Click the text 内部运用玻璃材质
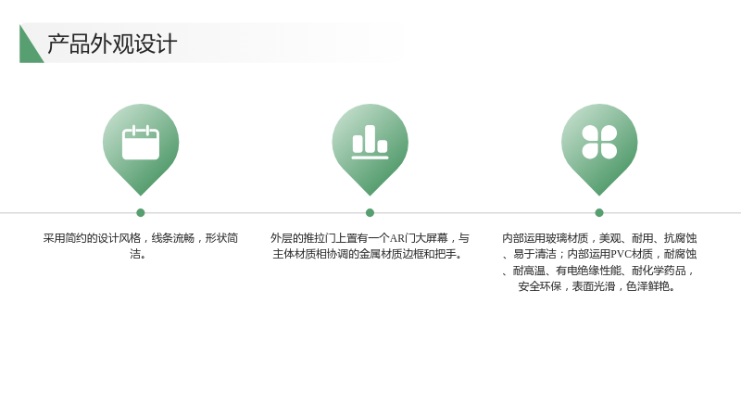 (x=545, y=238)
